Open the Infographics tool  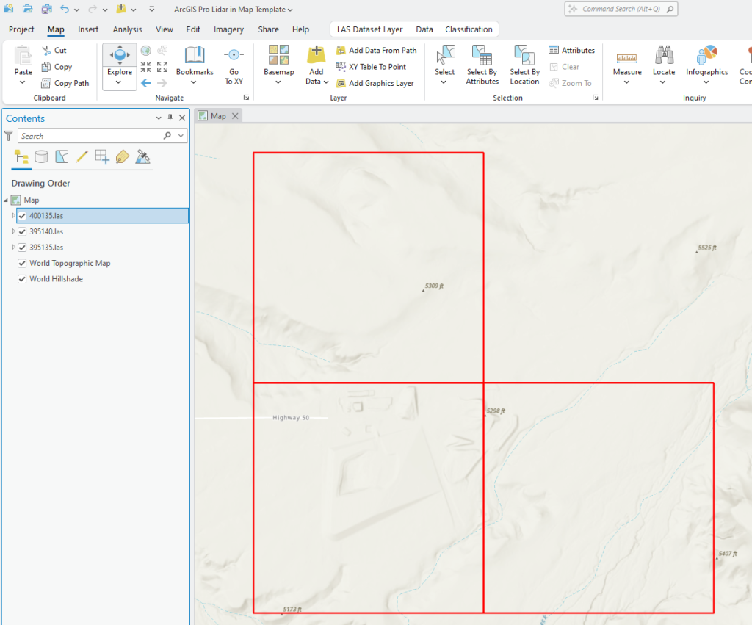(x=706, y=62)
